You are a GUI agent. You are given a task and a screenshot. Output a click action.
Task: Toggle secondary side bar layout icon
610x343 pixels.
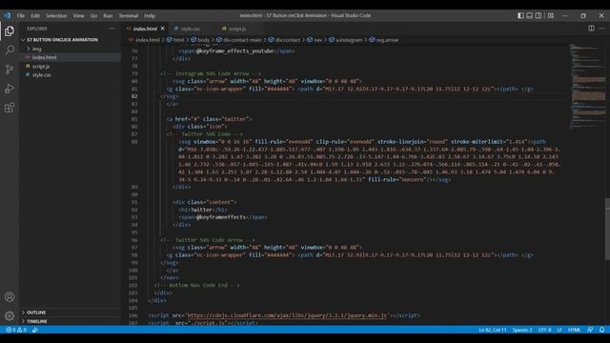tap(539, 15)
